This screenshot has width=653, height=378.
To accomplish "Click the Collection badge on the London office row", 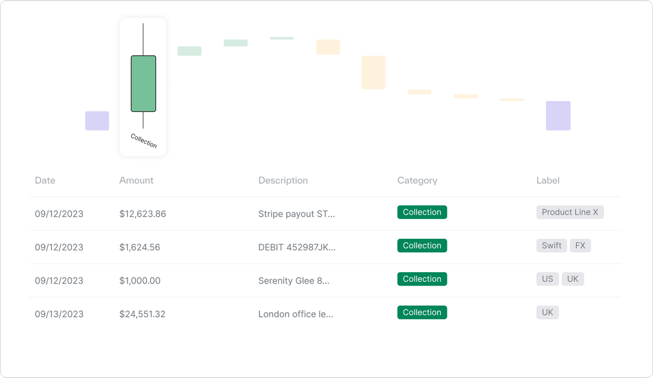I will 421,312.
